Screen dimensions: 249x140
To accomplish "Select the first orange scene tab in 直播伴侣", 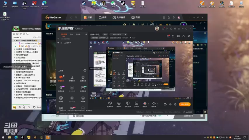I will click(x=64, y=34).
